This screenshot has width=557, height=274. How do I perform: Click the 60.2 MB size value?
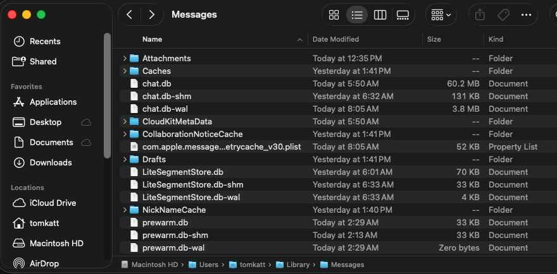pos(463,84)
